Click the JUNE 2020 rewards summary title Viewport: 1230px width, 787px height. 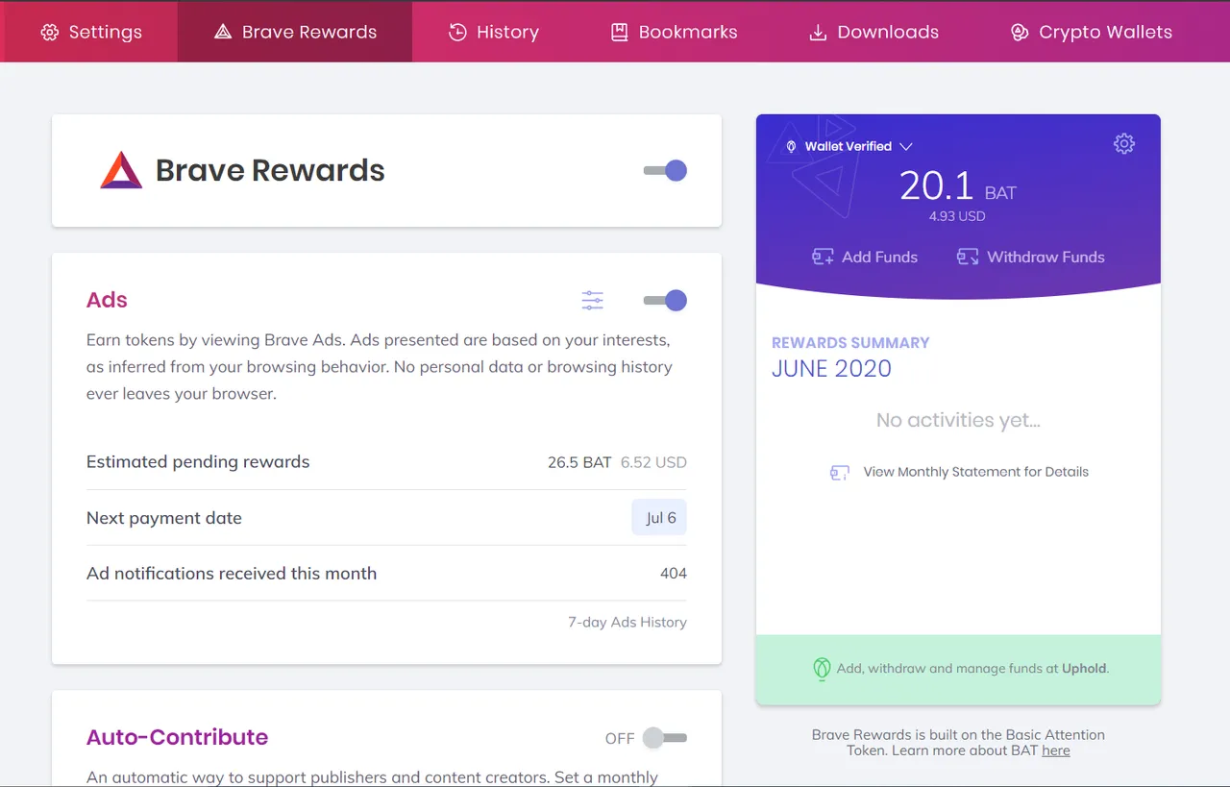[831, 369]
